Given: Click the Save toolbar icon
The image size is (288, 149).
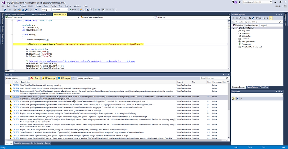Looking at the screenshot, I should (23, 10).
